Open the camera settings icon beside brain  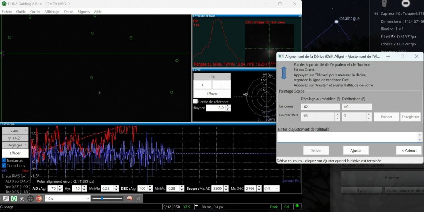pyautogui.click(x=138, y=199)
